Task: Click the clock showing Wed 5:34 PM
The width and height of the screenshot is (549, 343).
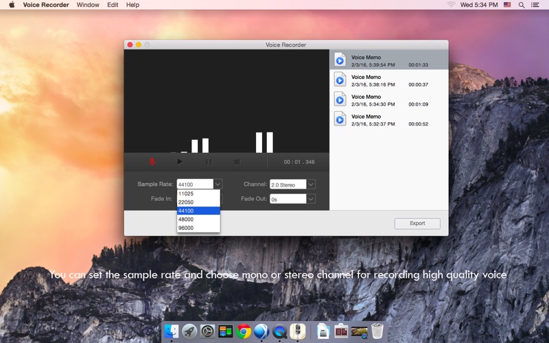Action: click(x=478, y=5)
